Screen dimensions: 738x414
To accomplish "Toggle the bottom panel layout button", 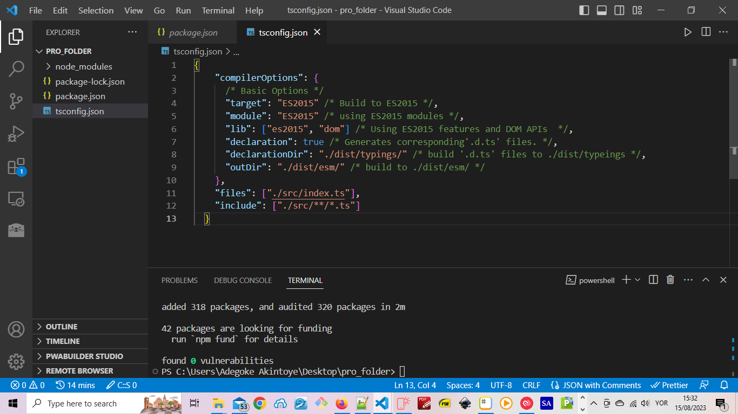I will click(x=602, y=10).
